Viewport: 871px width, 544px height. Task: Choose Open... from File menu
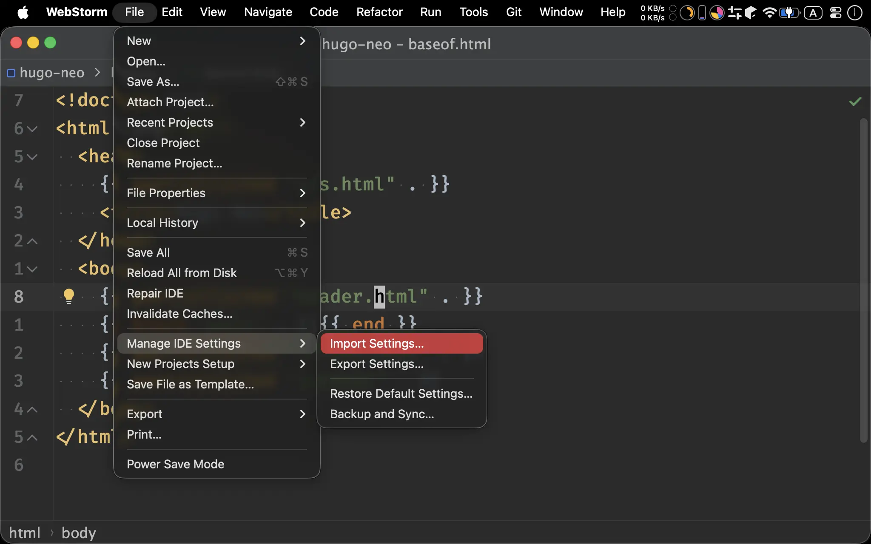point(216,61)
